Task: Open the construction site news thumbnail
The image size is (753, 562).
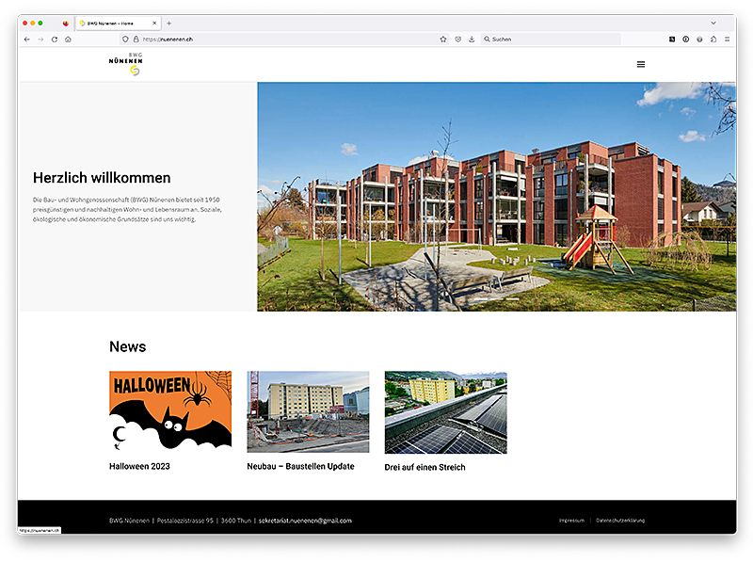Action: click(308, 411)
